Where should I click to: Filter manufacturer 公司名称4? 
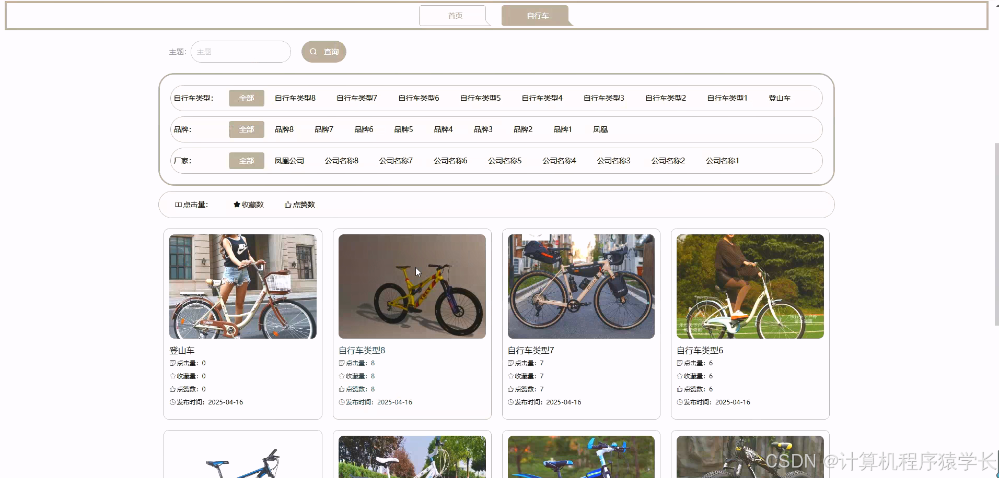click(559, 161)
